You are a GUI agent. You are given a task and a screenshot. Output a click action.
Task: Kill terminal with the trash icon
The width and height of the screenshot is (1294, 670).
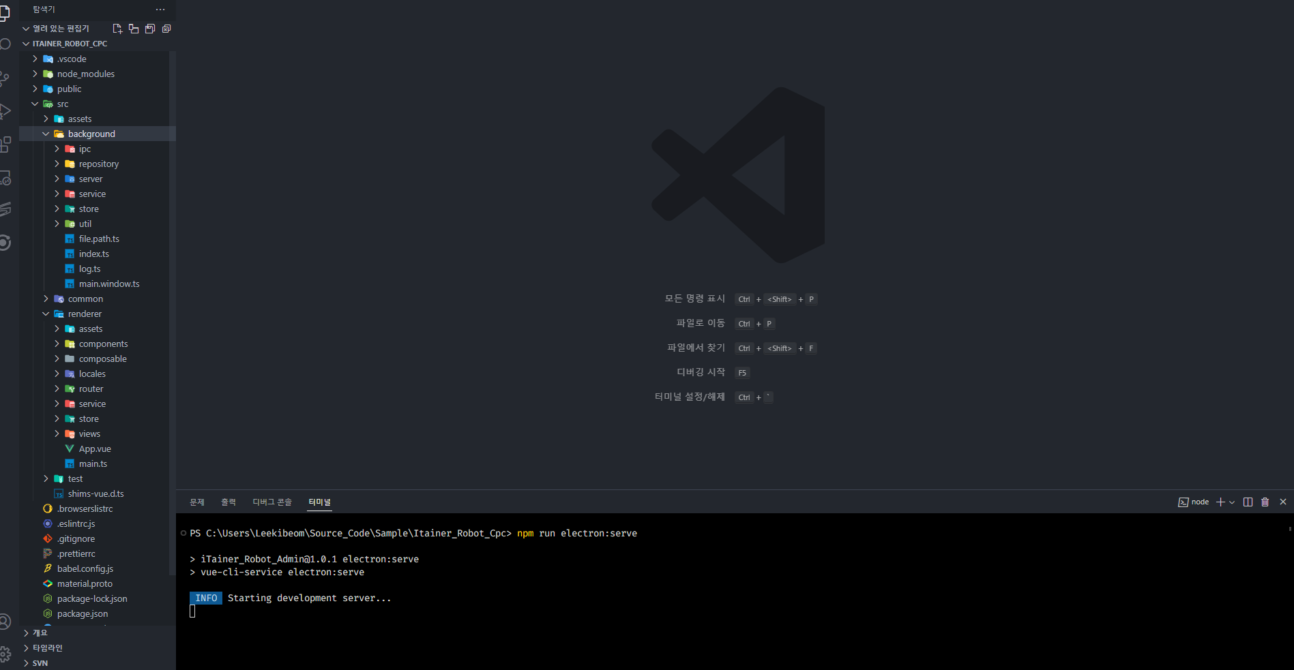click(x=1265, y=502)
